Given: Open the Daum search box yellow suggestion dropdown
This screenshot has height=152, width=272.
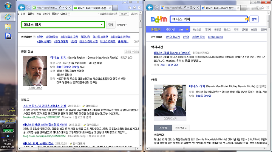Looking at the screenshot, I should 246,19.
